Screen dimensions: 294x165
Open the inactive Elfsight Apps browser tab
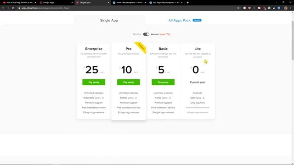[56, 3]
